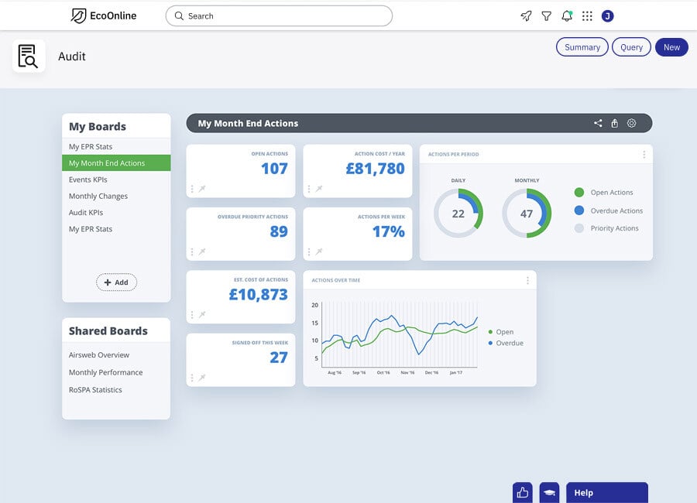Image resolution: width=697 pixels, height=503 pixels.
Task: Click the Summary button
Action: click(x=582, y=47)
